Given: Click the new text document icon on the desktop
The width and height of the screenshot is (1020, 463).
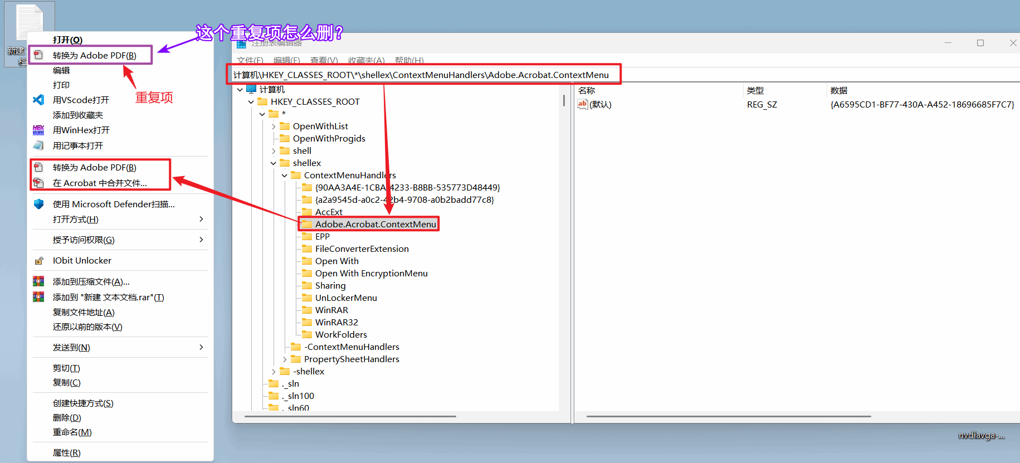Looking at the screenshot, I should (29, 22).
